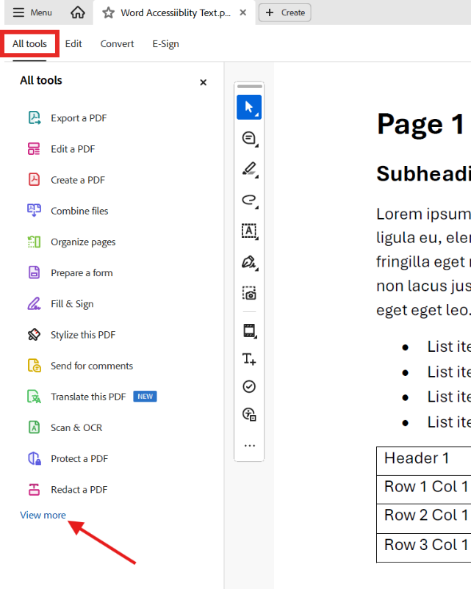Open the three-dot more tools menu
The image size is (471, 589).
[x=250, y=446]
